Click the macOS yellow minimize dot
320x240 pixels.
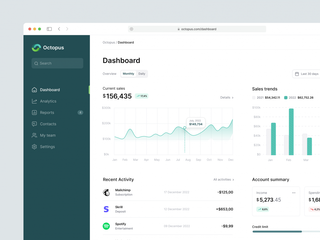[x=35, y=29]
